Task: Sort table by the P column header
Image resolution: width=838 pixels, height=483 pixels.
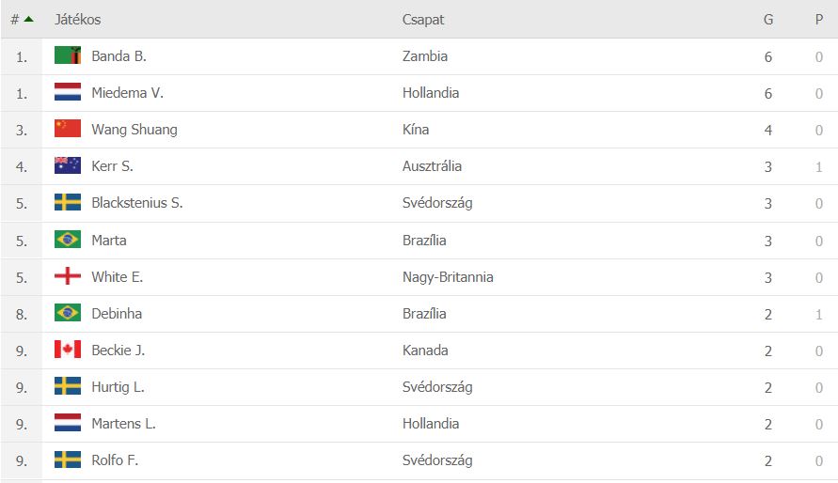Action: pyautogui.click(x=819, y=20)
